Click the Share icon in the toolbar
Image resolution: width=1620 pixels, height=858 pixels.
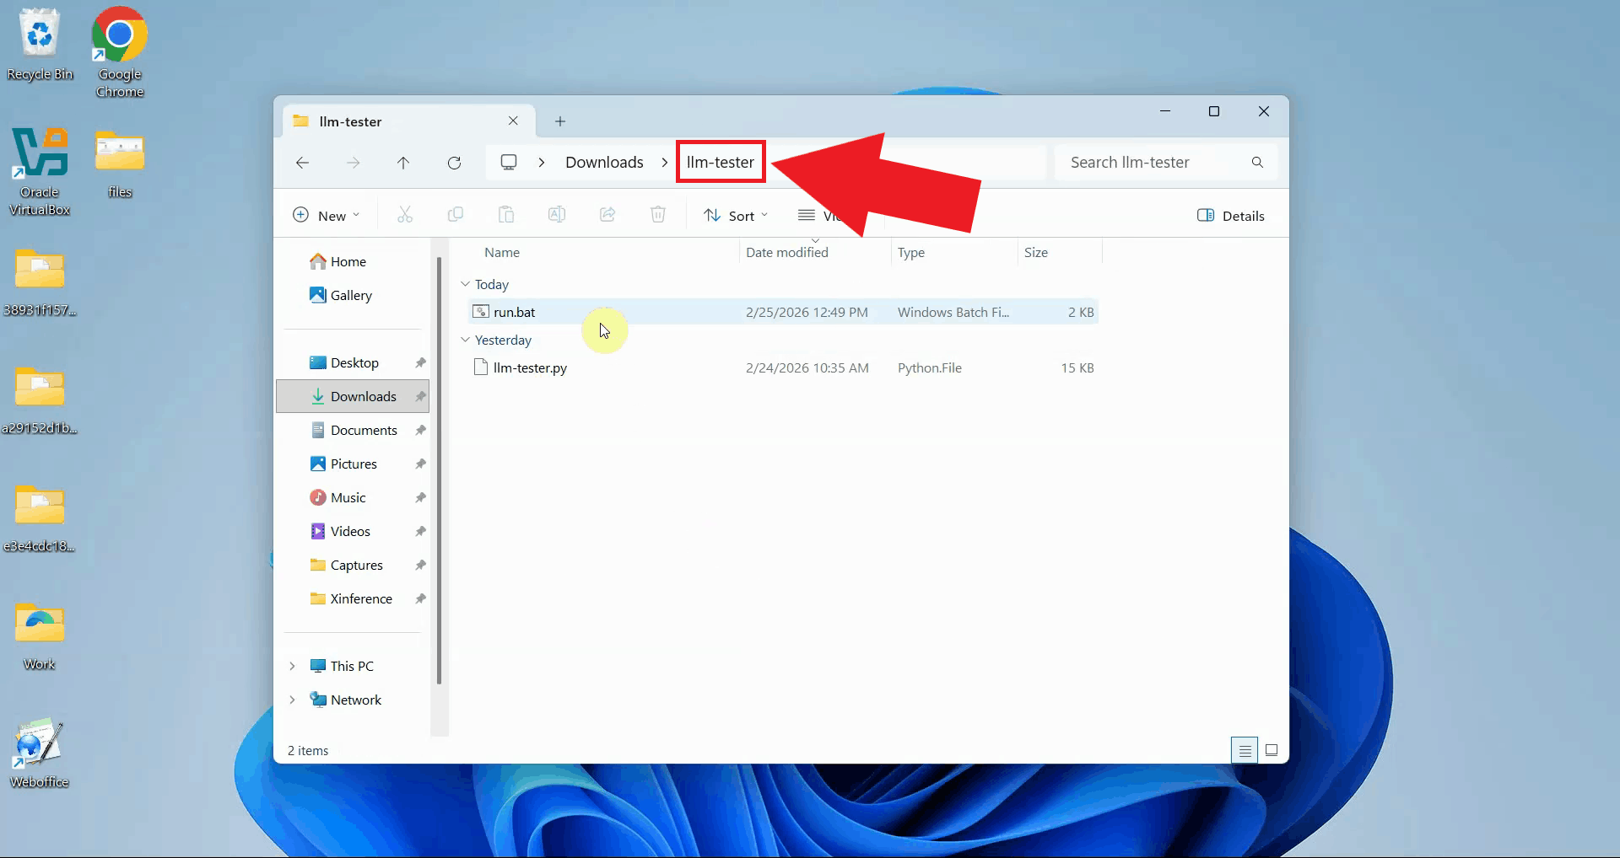[x=607, y=215]
